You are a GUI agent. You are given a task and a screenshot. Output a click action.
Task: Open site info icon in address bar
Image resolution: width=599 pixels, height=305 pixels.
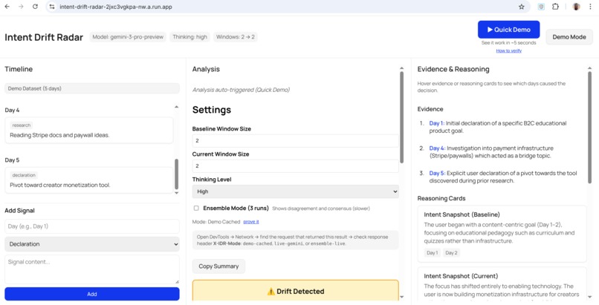tap(52, 7)
